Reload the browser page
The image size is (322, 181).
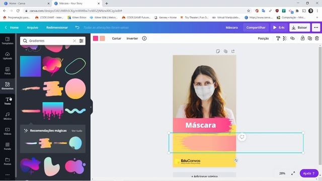pos(18,11)
